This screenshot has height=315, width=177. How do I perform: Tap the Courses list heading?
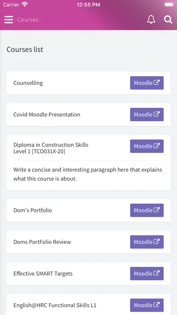click(x=25, y=49)
